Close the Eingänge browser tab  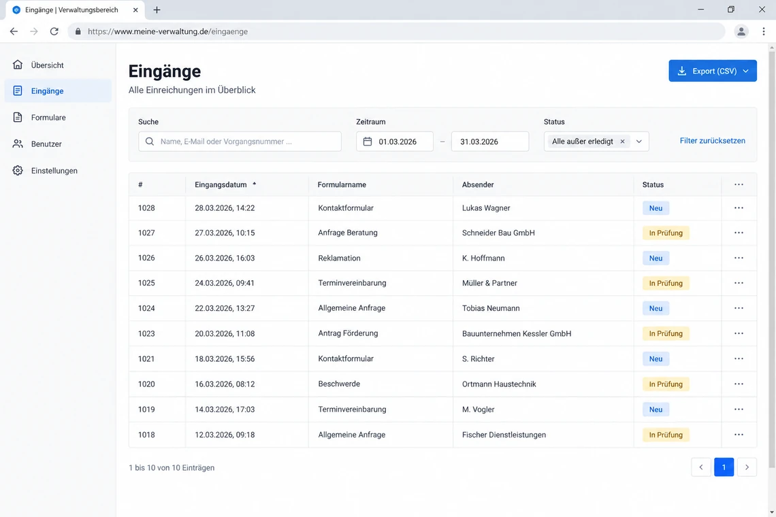[135, 10]
